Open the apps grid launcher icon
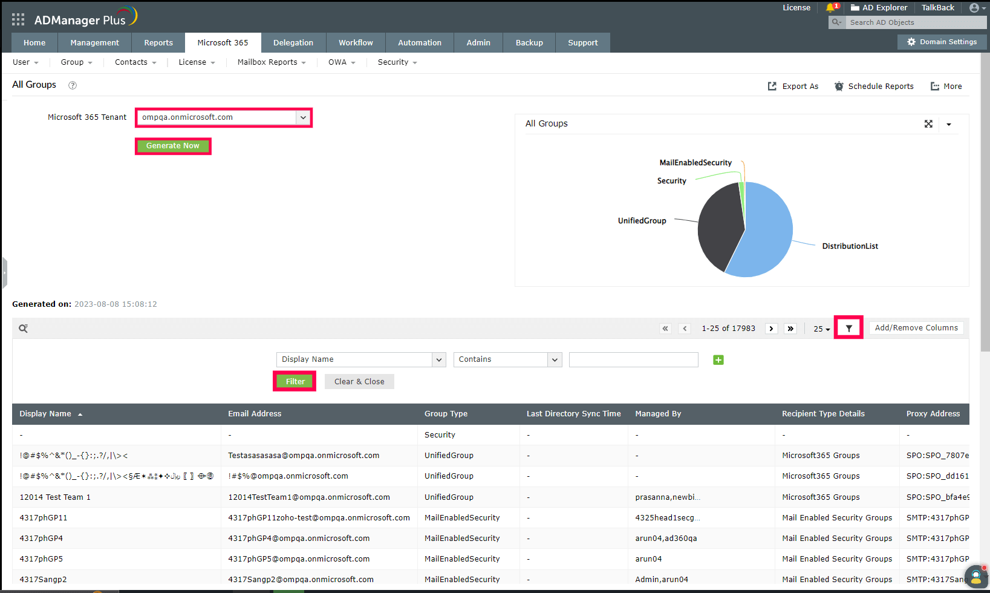Image resolution: width=990 pixels, height=593 pixels. click(18, 20)
